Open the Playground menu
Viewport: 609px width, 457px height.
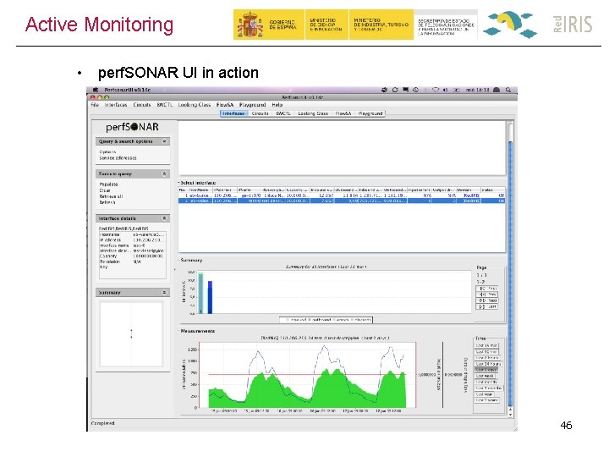[x=252, y=105]
